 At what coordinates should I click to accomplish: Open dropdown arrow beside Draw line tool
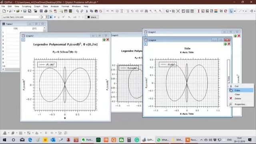pos(243,11)
